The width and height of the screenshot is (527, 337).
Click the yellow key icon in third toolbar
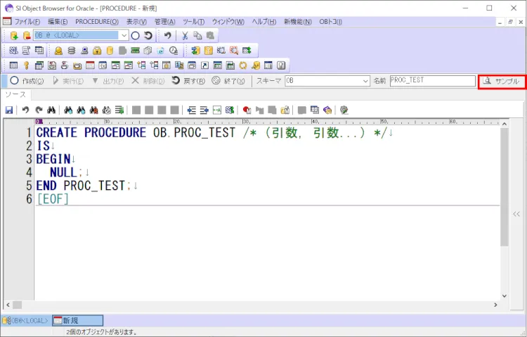[26, 65]
